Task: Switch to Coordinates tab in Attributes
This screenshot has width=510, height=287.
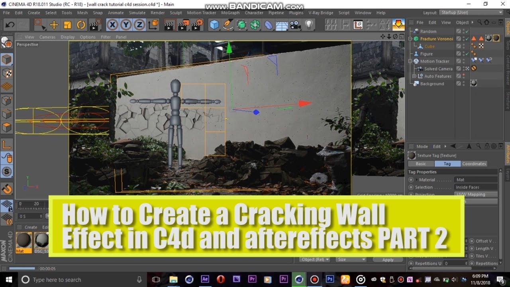Action: tap(474, 164)
